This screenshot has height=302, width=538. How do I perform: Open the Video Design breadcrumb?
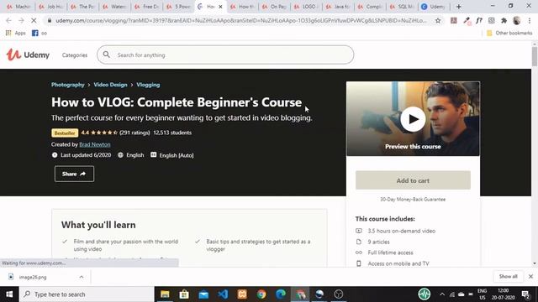click(110, 85)
